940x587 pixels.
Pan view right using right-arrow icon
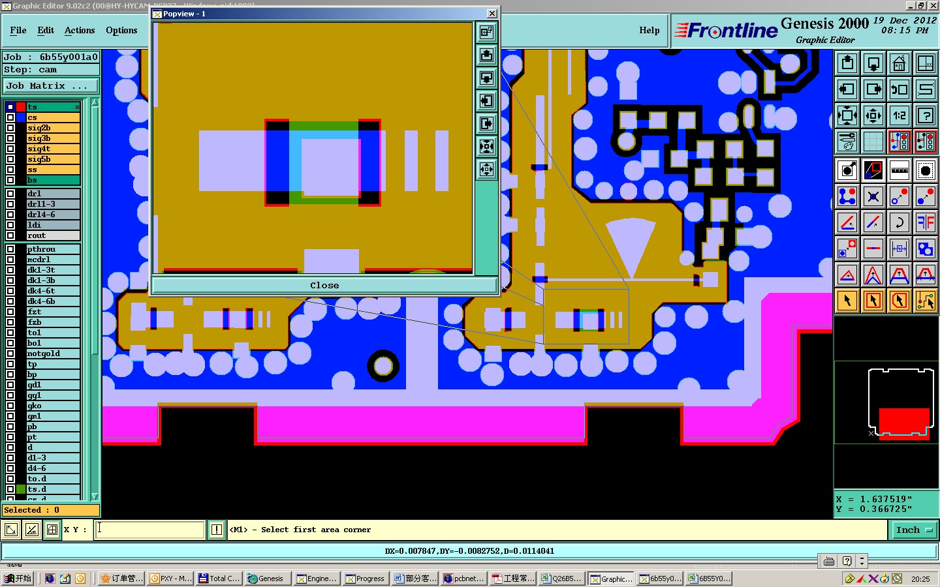pyautogui.click(x=873, y=89)
